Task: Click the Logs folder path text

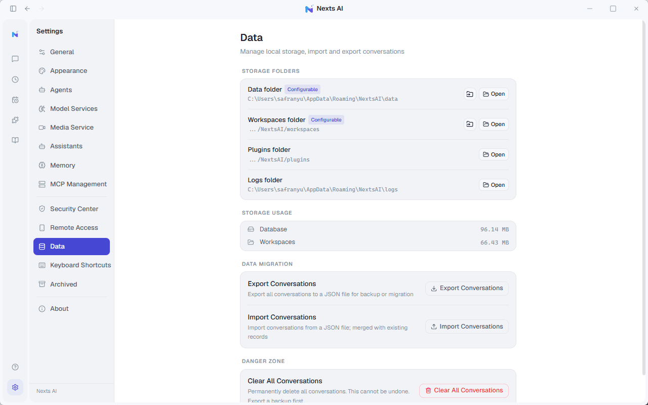Action: click(x=322, y=190)
